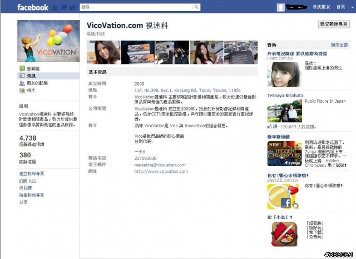Click 顯示全部 in sponsored panel

(339, 45)
